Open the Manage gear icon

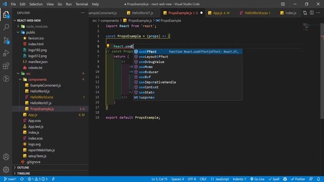coord(6,170)
